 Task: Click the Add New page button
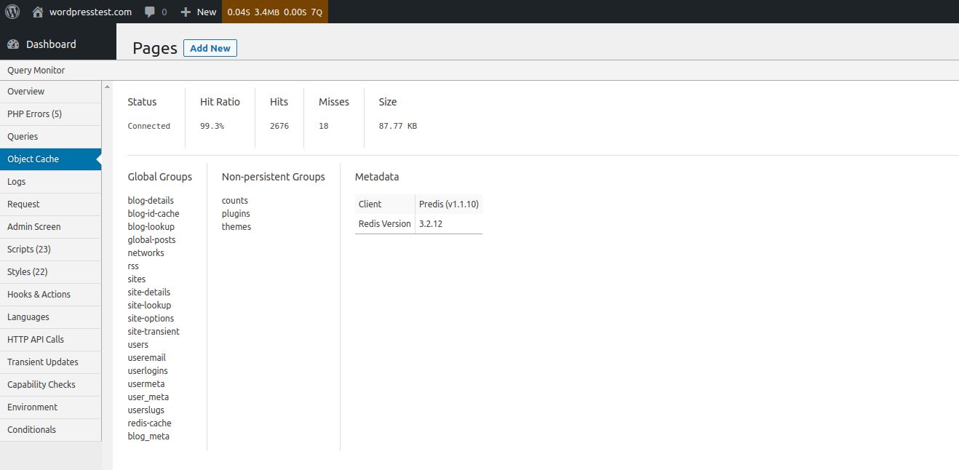tap(210, 48)
